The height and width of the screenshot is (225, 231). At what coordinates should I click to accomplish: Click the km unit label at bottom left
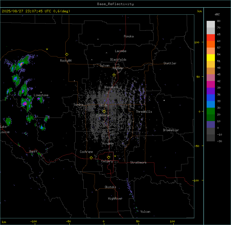coord(4,222)
